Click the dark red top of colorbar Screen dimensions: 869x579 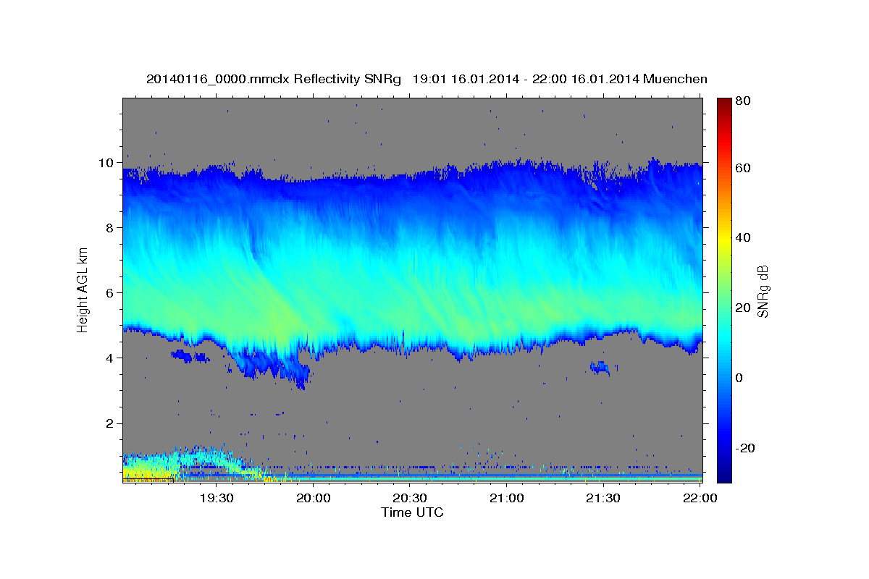tap(724, 105)
